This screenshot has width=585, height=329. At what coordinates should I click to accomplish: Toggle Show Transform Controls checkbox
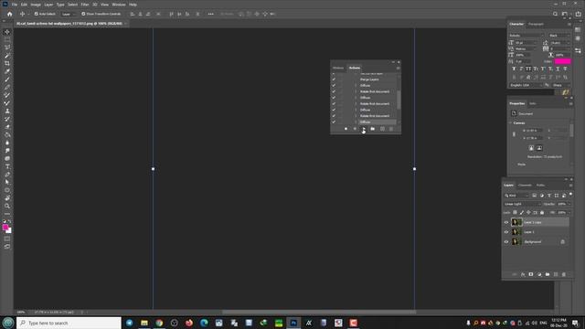pos(83,14)
